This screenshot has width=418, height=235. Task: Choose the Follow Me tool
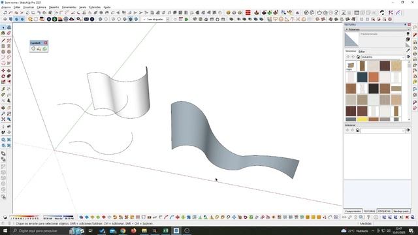pos(8,76)
